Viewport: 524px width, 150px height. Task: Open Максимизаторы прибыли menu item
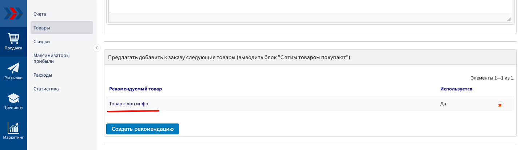[51, 58]
